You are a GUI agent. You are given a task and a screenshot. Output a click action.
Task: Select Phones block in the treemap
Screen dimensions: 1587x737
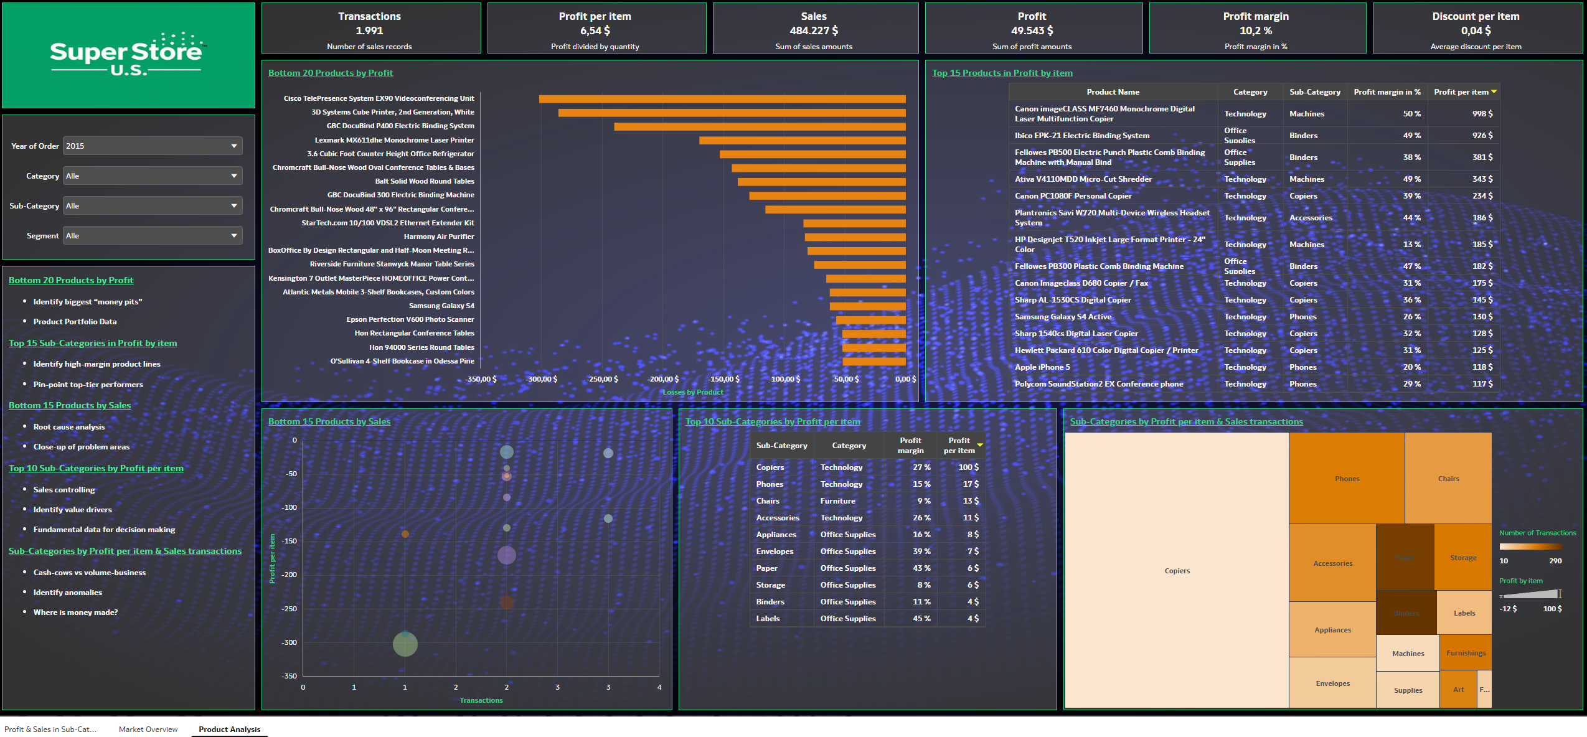tap(1347, 478)
